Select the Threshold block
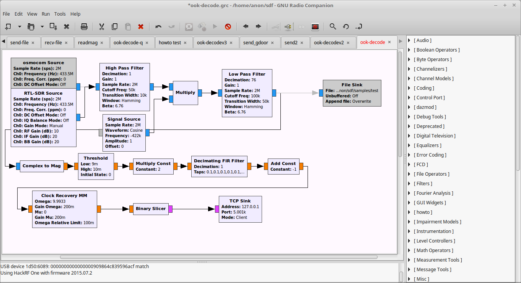Screen dimensions: 521x283 96,167
